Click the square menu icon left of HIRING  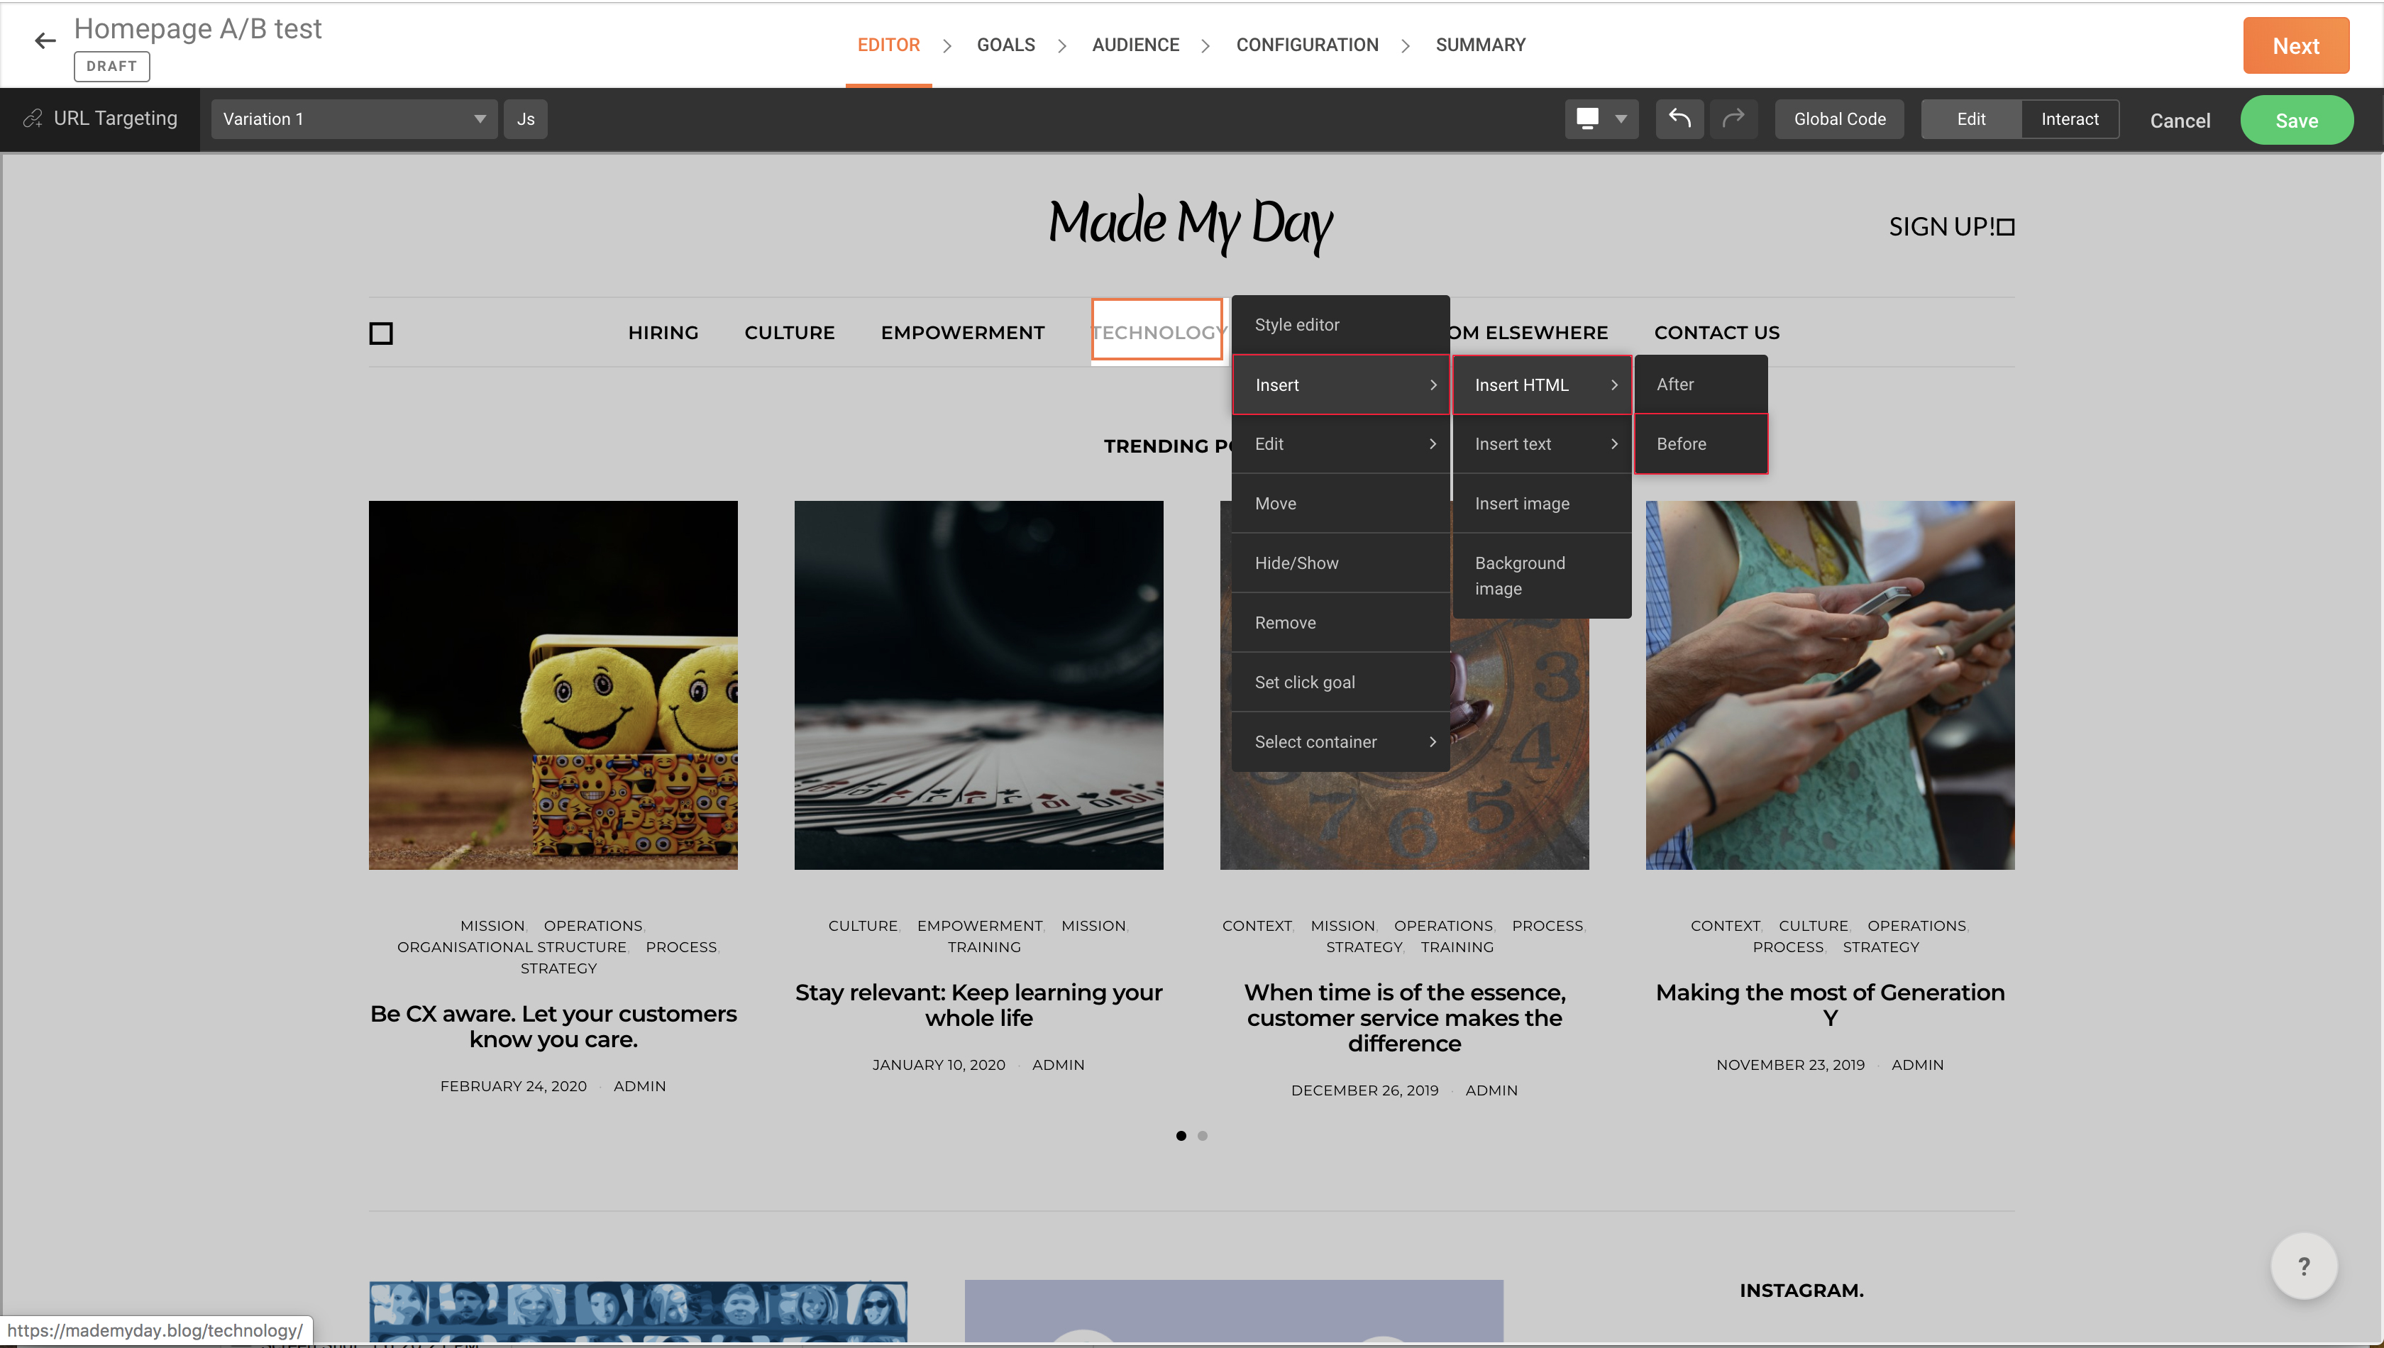[x=380, y=332]
